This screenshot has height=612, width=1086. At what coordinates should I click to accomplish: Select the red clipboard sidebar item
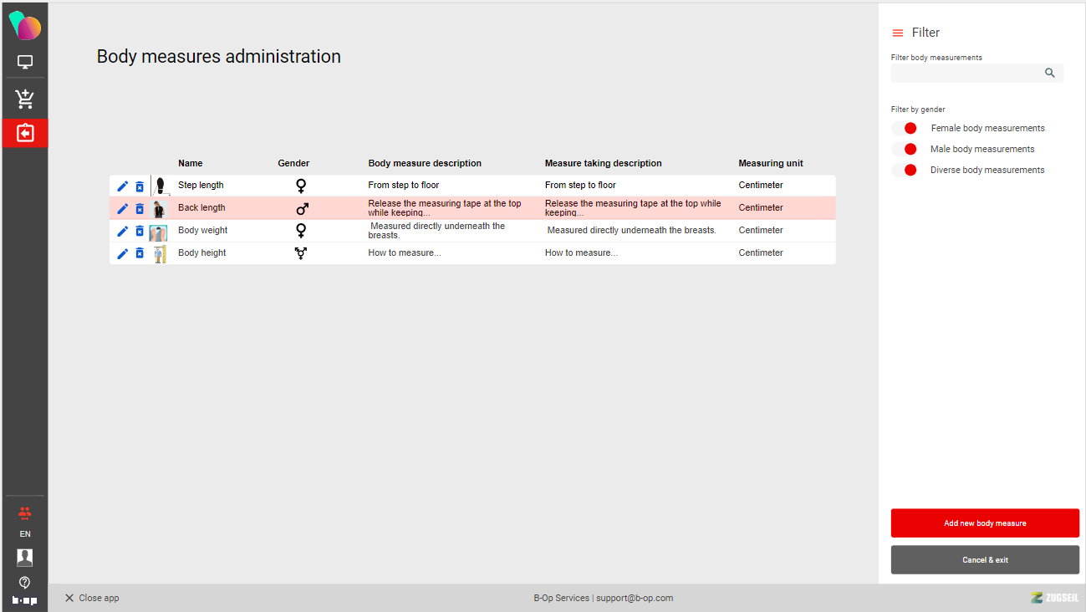25,133
